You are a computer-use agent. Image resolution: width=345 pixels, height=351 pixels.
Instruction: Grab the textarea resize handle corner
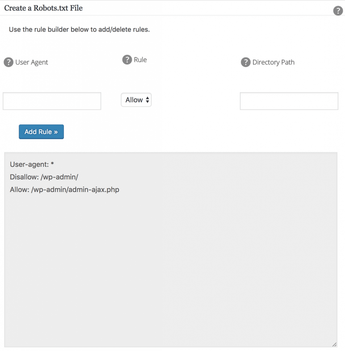(334, 344)
